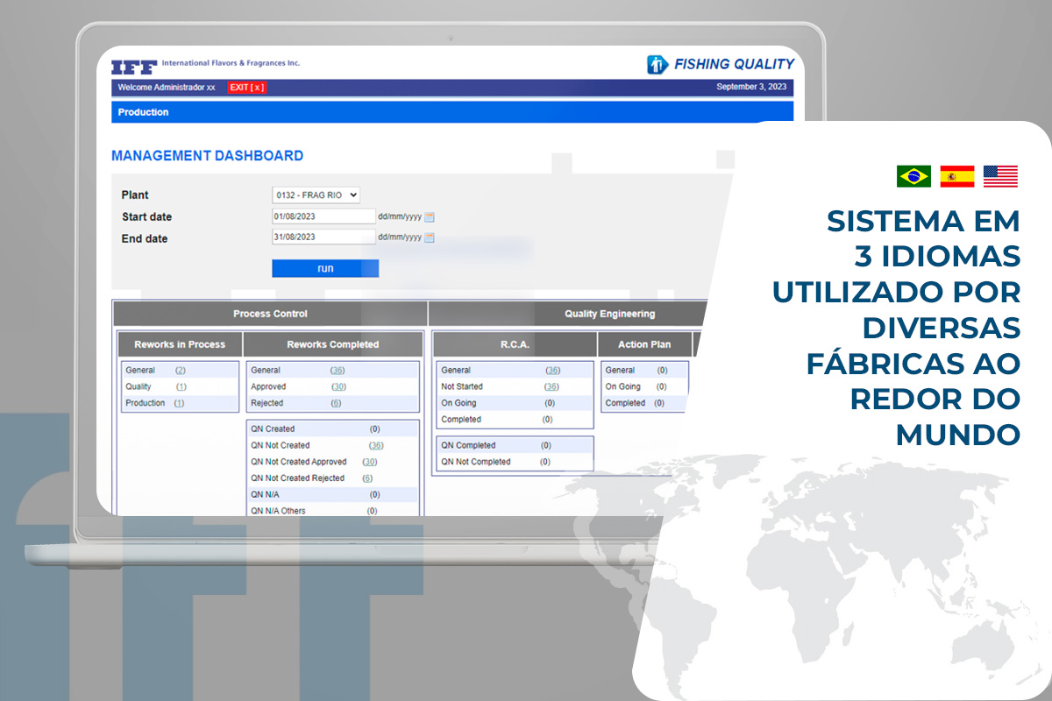Open the Plant dropdown 0132 - FRAG RIO
1052x701 pixels.
coord(316,195)
